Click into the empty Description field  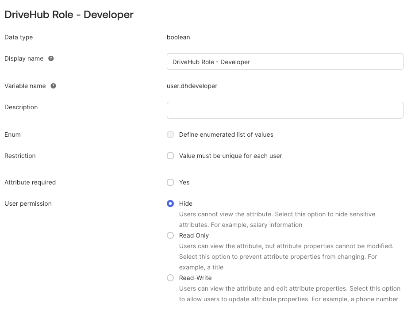pyautogui.click(x=285, y=110)
